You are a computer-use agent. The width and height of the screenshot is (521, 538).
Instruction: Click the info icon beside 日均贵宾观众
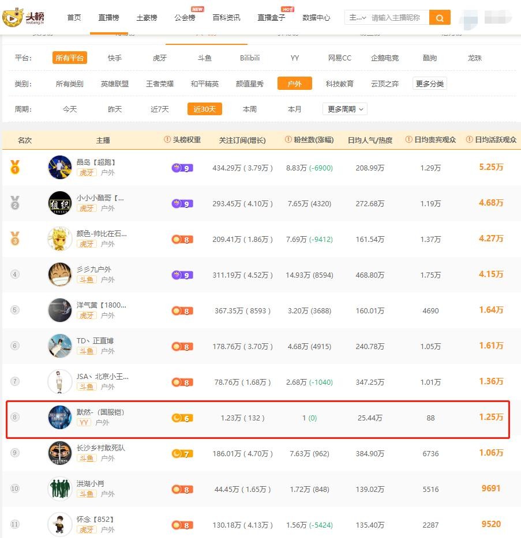pyautogui.click(x=409, y=140)
